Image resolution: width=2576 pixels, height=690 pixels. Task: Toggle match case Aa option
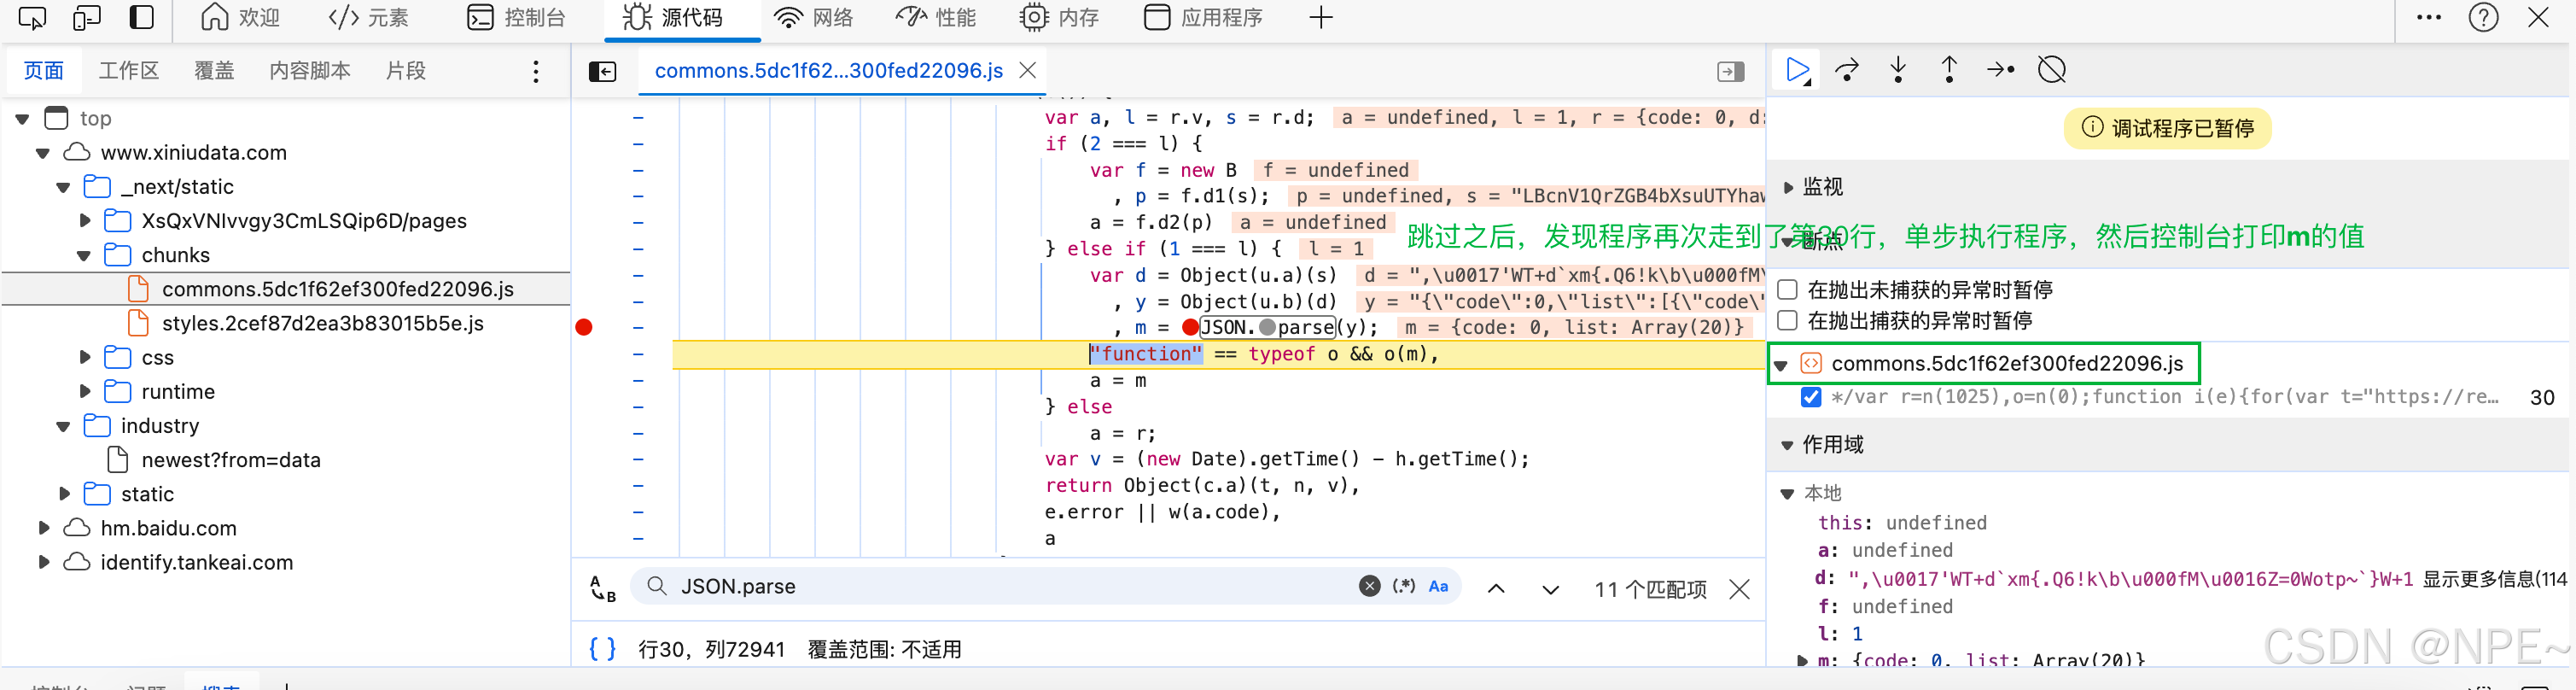click(1438, 586)
